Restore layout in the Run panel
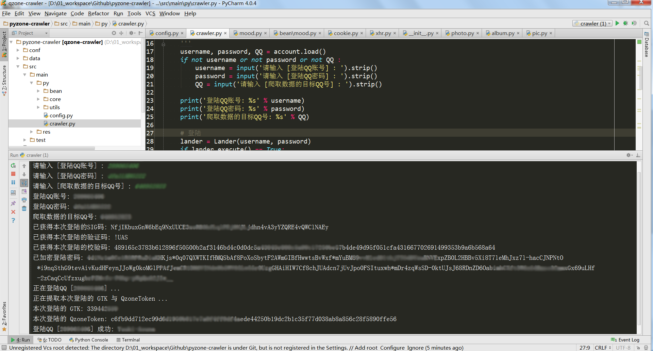Screen dimensions: 653x351 (x=13, y=193)
